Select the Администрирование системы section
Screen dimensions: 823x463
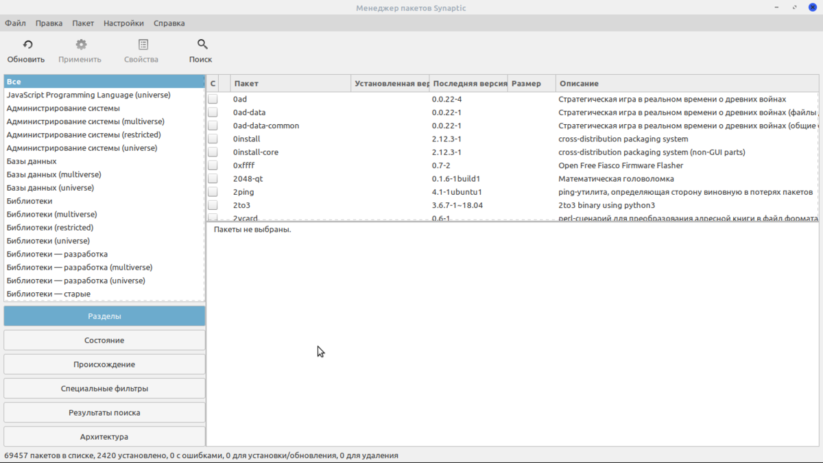pyautogui.click(x=104, y=108)
